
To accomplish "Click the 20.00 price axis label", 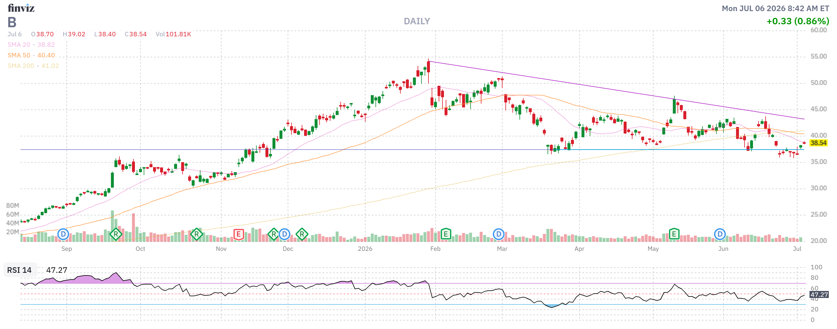I will (x=819, y=241).
